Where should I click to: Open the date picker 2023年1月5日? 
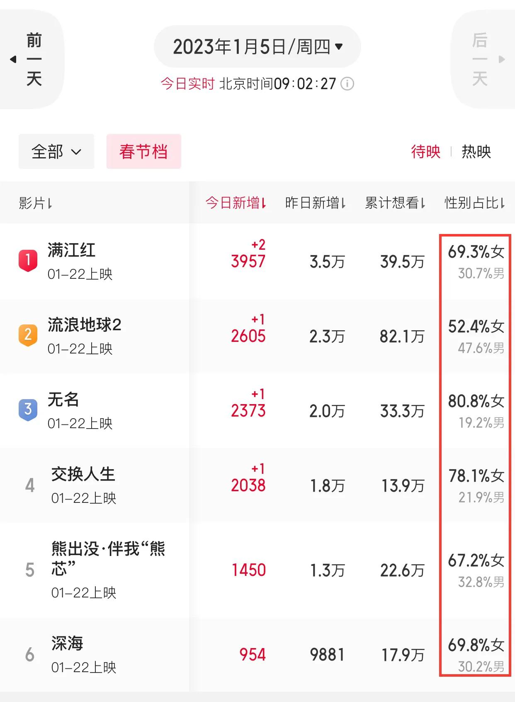click(x=257, y=46)
